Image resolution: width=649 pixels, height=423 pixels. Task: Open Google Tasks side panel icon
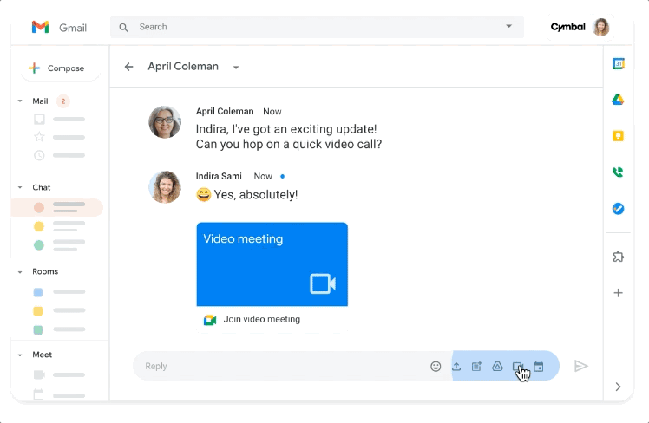click(618, 209)
